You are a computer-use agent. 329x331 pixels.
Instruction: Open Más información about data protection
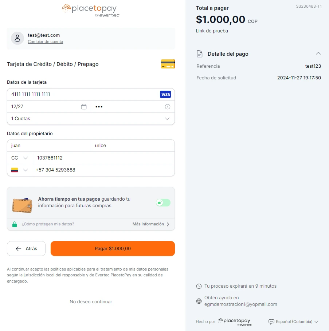pos(151,224)
